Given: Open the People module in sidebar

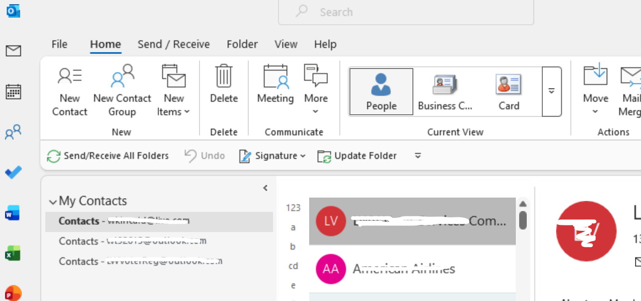Looking at the screenshot, I should coord(13,132).
